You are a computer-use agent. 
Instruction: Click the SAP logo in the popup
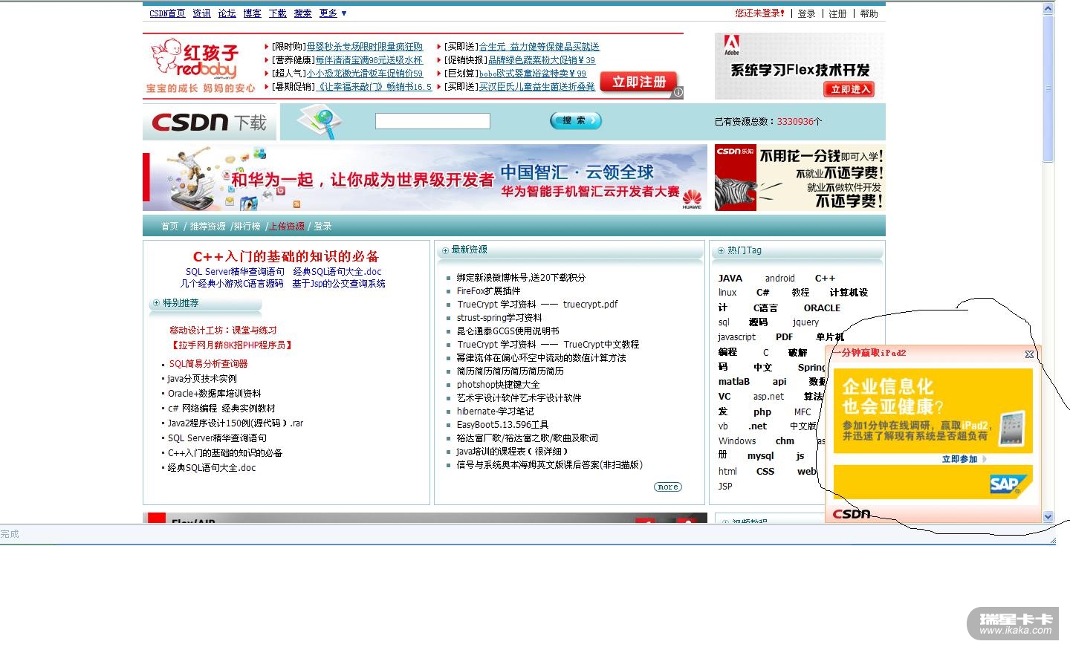coord(1006,484)
